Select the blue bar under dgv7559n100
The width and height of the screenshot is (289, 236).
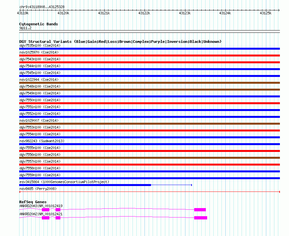(149, 178)
